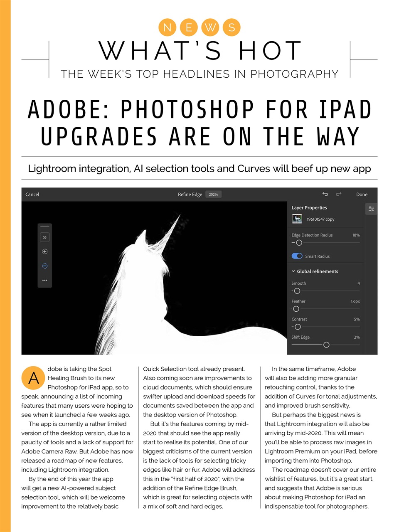Expand Global refinements via its chevron
Image resolution: width=399 pixels, height=532 pixels.
(293, 271)
